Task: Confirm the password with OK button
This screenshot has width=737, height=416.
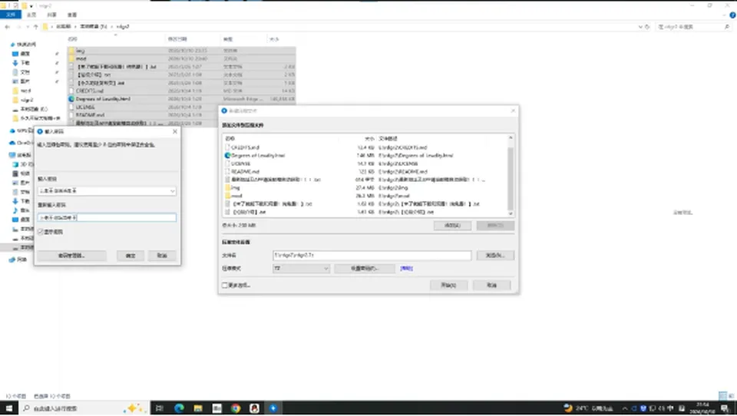Action: (x=131, y=256)
